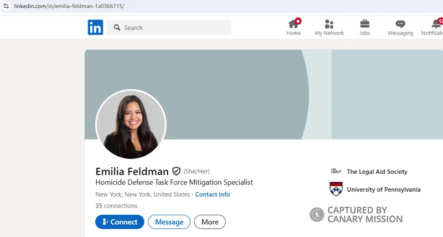Click the University of Pennsylvania shield logo

[x=336, y=189]
